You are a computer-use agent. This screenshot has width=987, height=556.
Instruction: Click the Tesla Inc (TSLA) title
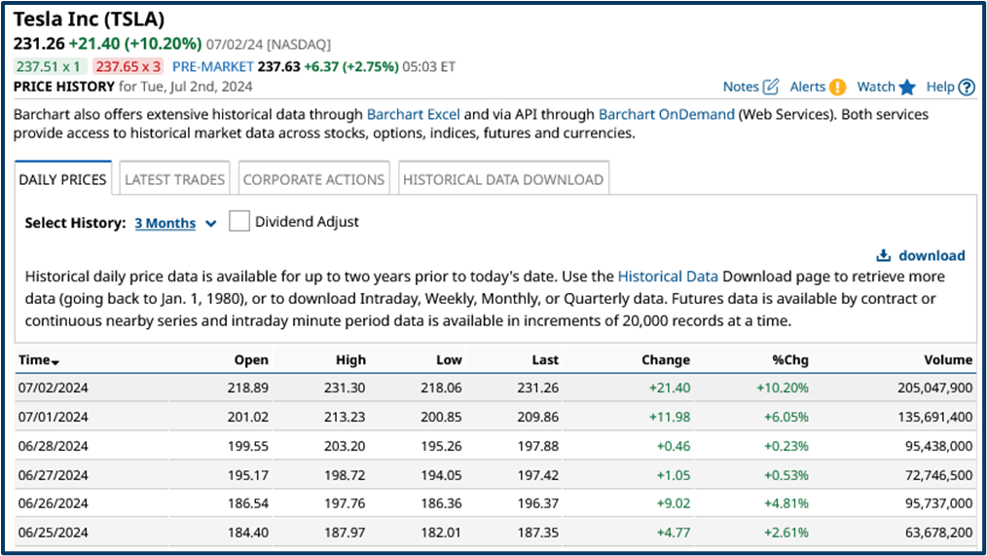(89, 19)
